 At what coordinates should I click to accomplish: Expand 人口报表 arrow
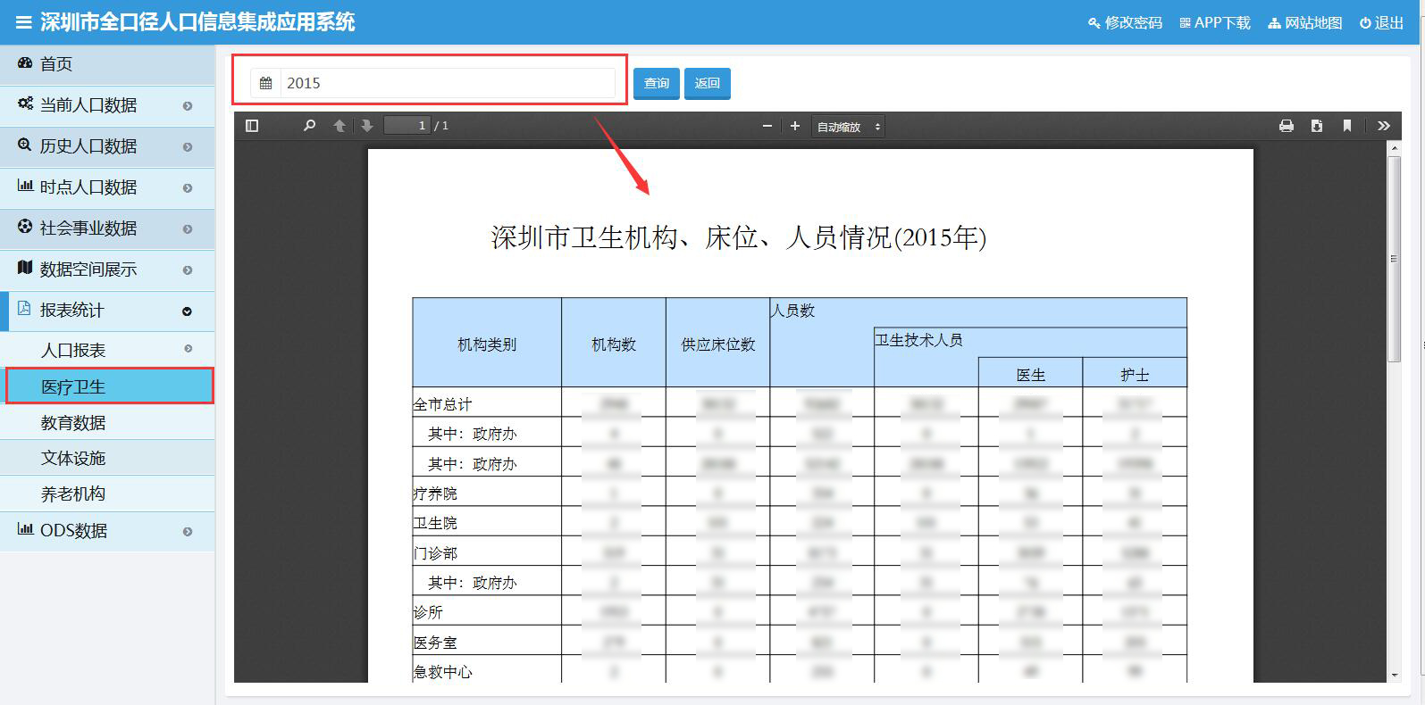(188, 349)
